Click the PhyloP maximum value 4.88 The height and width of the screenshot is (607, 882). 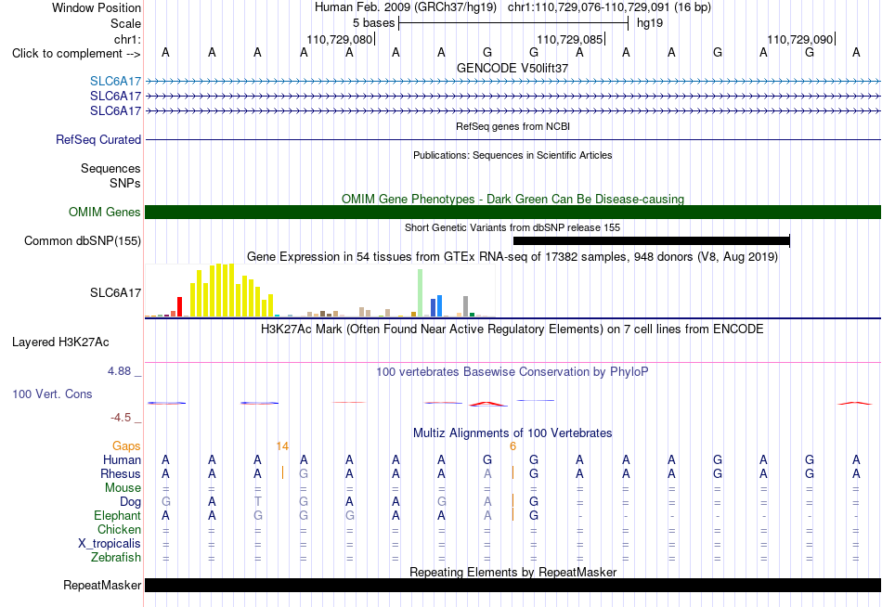click(x=119, y=371)
